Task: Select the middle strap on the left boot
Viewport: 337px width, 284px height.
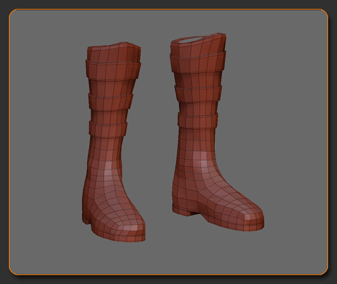Action: point(111,102)
